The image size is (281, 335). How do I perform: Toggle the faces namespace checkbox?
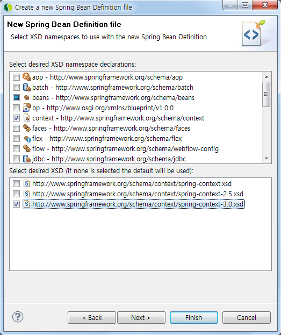point(16,128)
